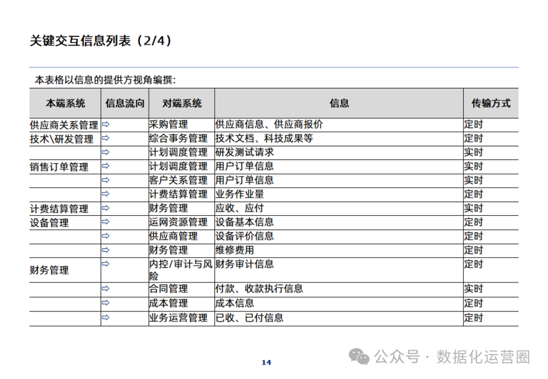This screenshot has height=379, width=548.
Task: Click 实时 in the 应收、应付 row
Action: click(x=473, y=208)
